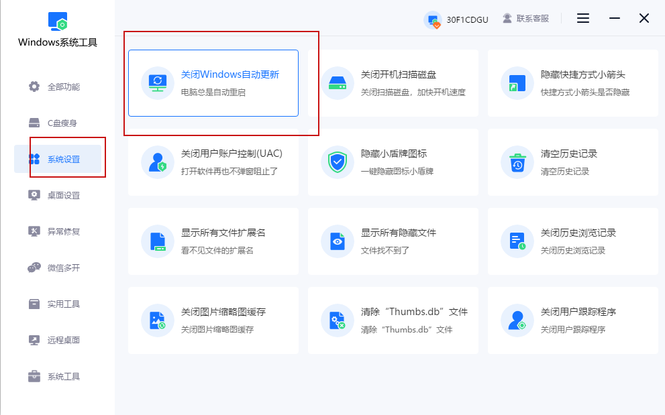Click the remote screen icon next to 远程桌面
Screen dimensions: 665x415
point(34,340)
